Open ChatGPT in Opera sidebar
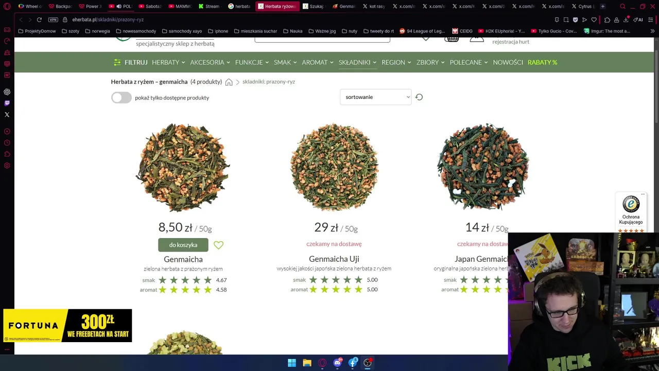This screenshot has width=659, height=371. (7, 92)
